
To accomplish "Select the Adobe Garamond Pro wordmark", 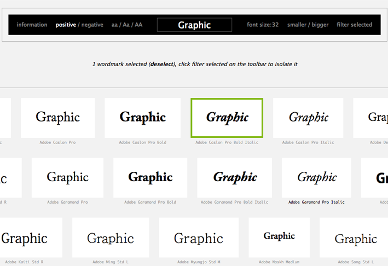I will [67, 178].
